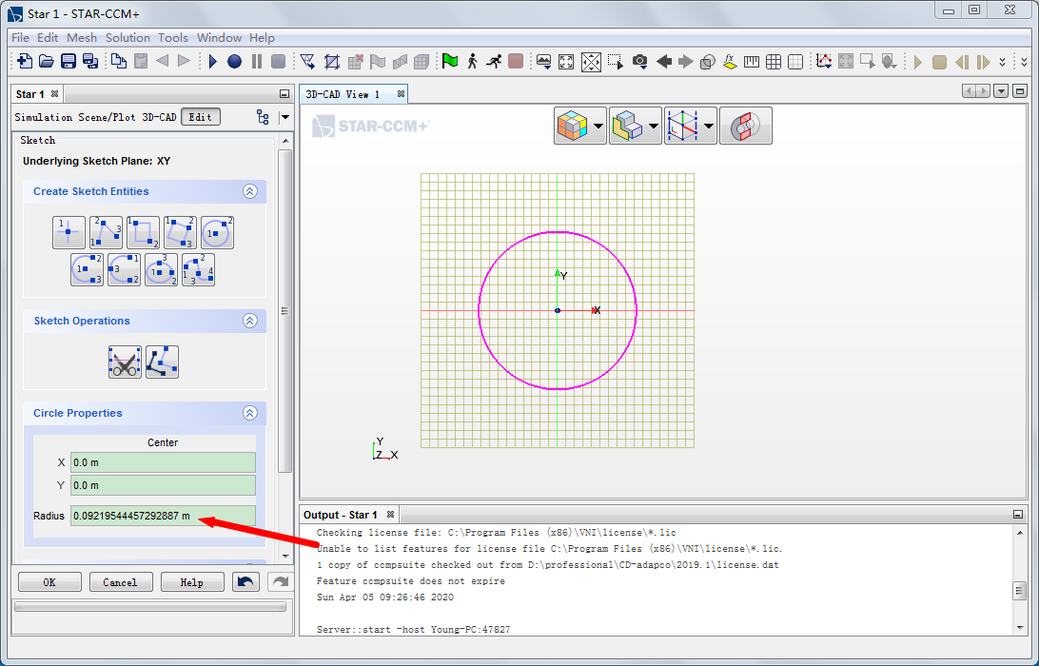Viewport: 1039px width, 666px height.
Task: Open a simulation file with the folder icon
Action: tap(47, 62)
